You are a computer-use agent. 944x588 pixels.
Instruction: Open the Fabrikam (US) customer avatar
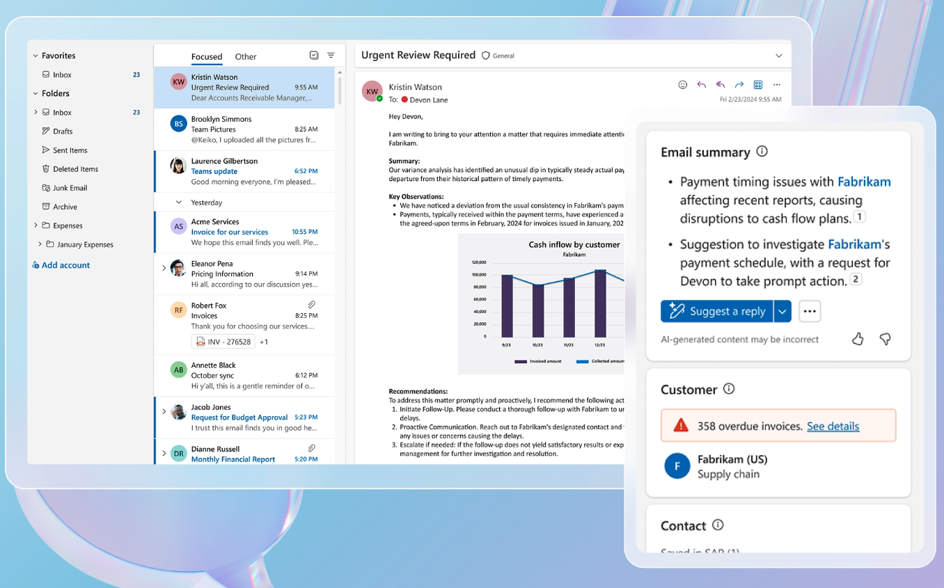click(x=677, y=466)
